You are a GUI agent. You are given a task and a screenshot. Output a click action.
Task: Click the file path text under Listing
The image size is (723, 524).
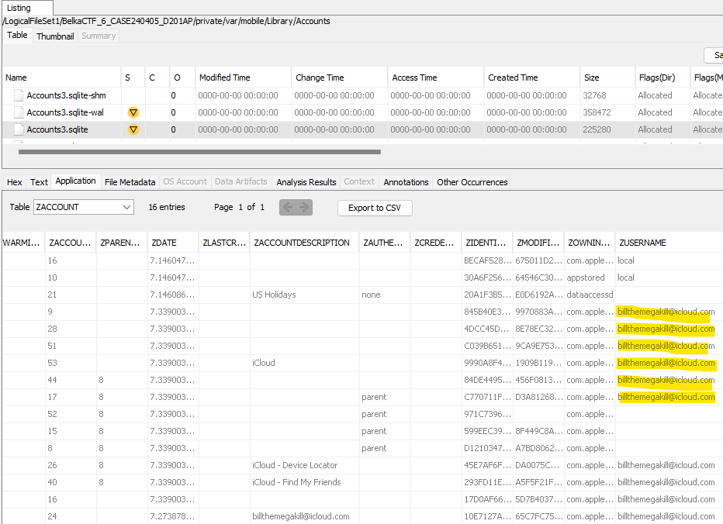[x=167, y=21]
